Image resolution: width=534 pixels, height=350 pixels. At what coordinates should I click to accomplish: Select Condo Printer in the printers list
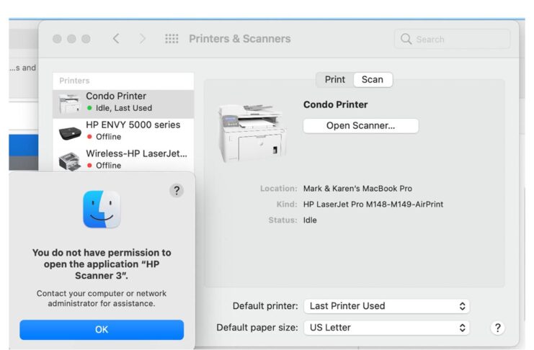click(x=123, y=104)
